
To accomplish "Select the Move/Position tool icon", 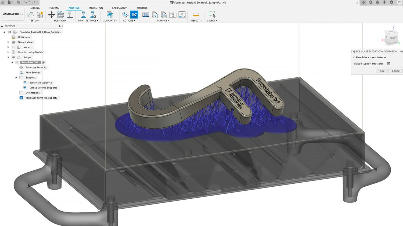I will tap(52, 14).
